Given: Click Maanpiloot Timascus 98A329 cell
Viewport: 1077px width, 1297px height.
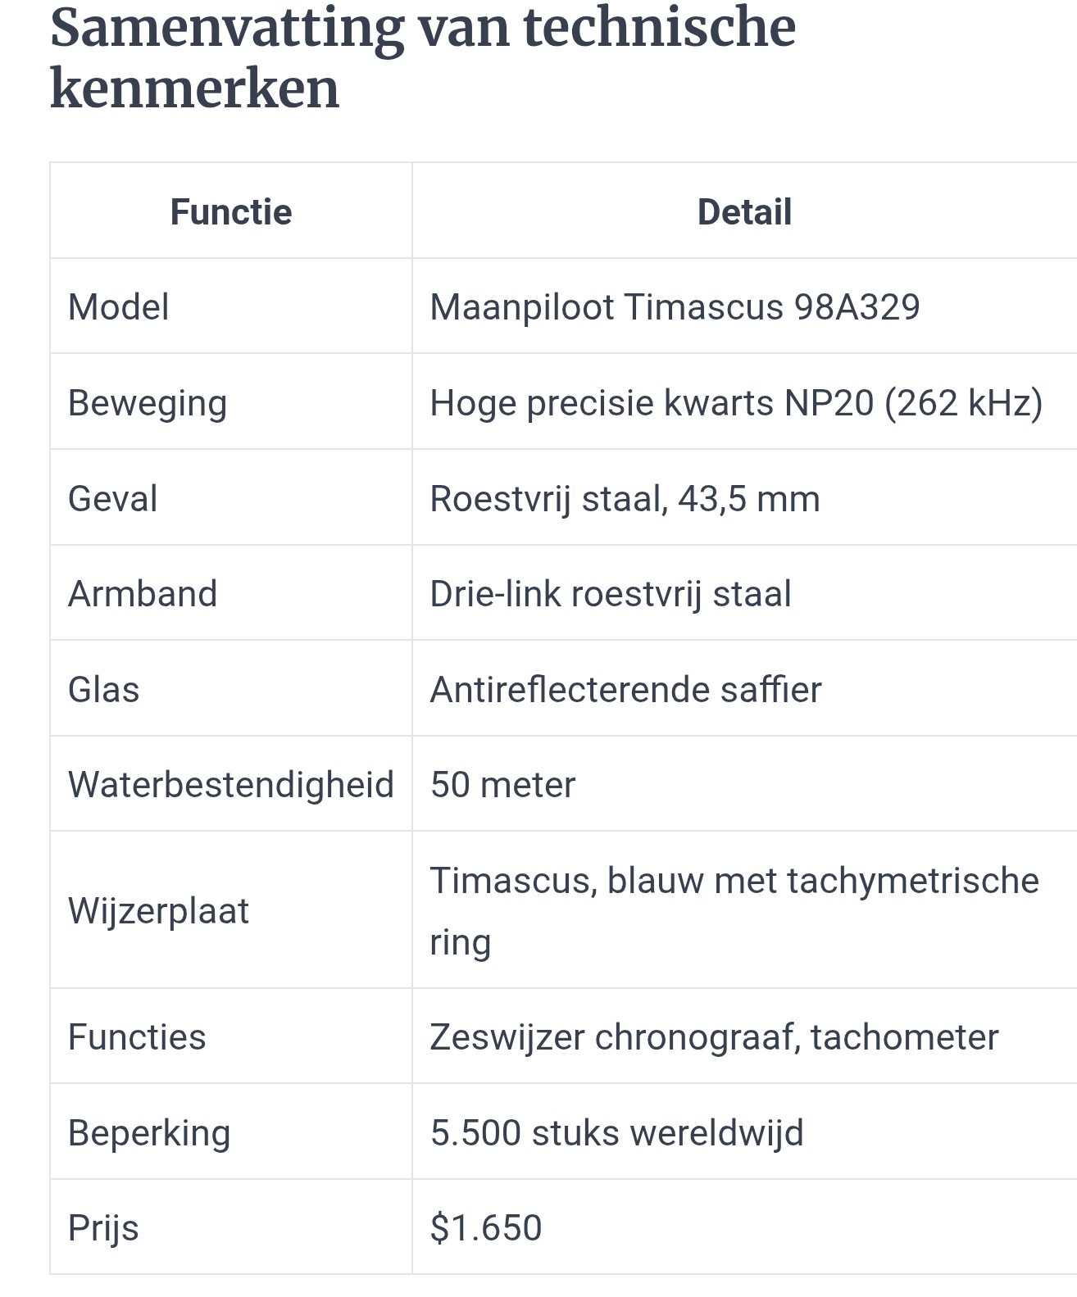Looking at the screenshot, I should (744, 307).
